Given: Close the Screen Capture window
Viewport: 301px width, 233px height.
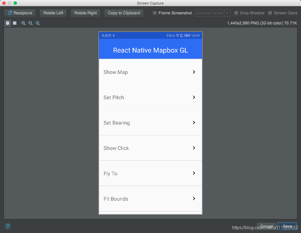Looking at the screenshot, I should [x=4, y=3].
